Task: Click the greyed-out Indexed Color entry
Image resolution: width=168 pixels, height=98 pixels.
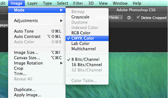Action: (x=87, y=28)
